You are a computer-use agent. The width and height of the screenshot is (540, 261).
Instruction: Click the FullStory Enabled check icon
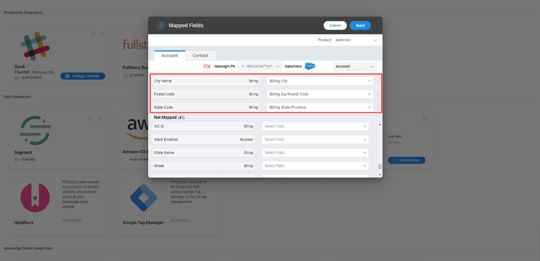click(x=126, y=75)
